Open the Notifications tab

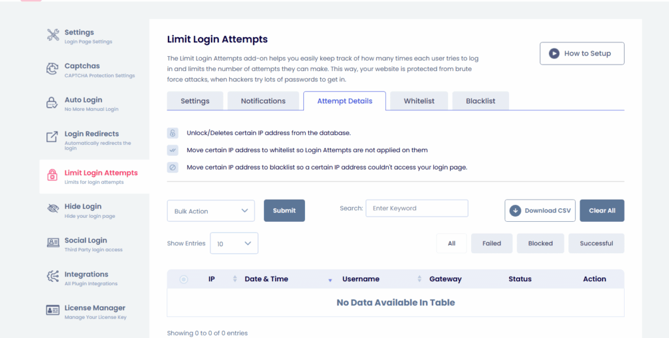pyautogui.click(x=263, y=101)
